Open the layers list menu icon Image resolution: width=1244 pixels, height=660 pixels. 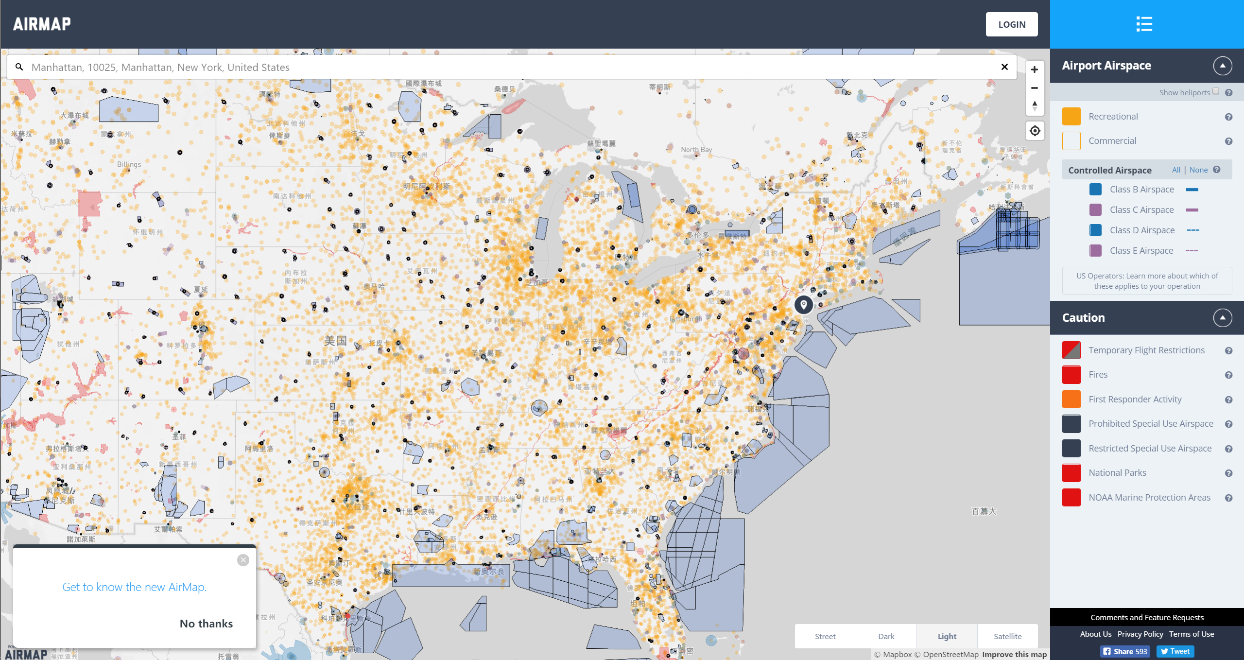(1144, 24)
